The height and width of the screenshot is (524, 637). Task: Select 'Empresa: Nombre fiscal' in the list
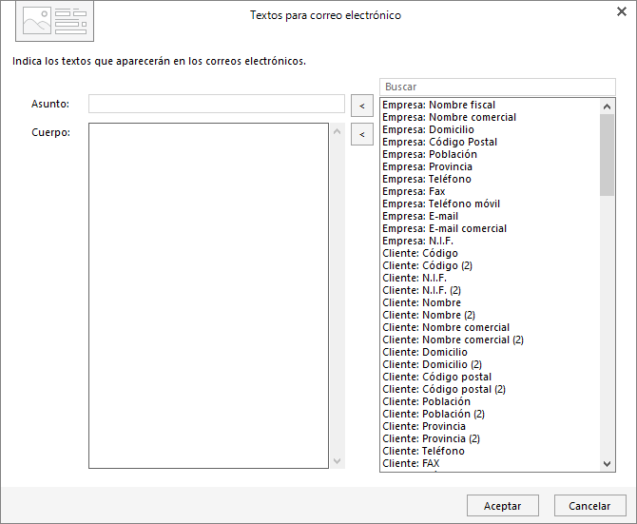coord(491,105)
